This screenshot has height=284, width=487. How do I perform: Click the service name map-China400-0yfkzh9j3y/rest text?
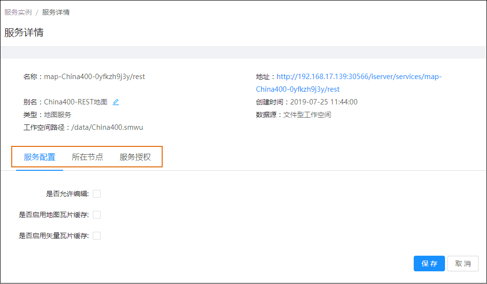(x=94, y=77)
